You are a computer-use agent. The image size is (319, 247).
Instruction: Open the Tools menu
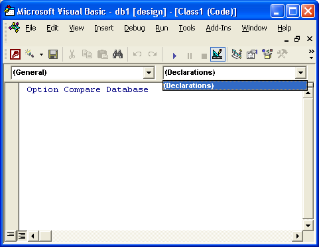187,28
